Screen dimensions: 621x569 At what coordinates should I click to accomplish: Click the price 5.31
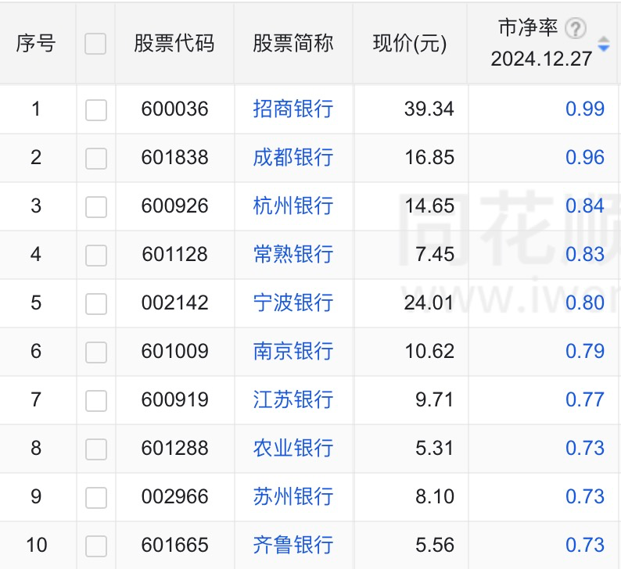click(x=435, y=449)
